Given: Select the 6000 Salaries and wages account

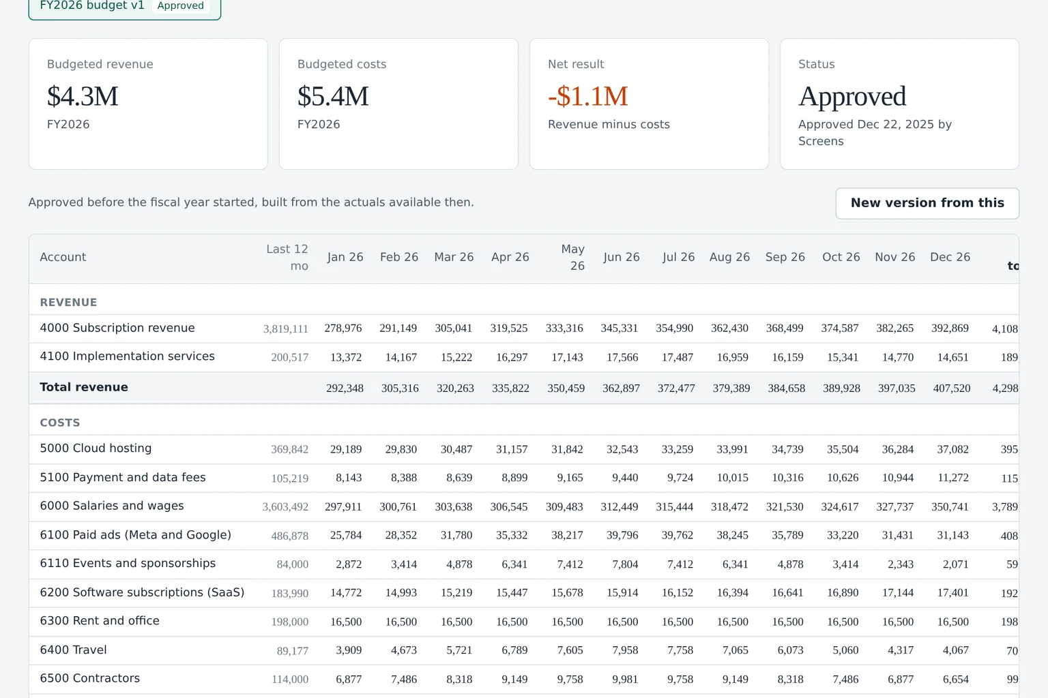Looking at the screenshot, I should [112, 506].
